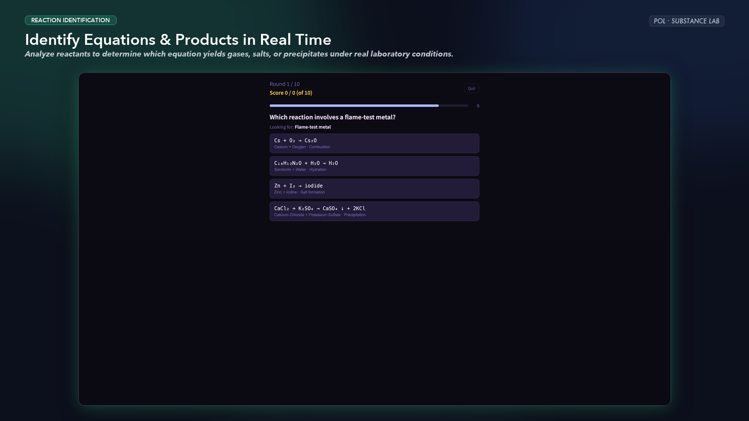Click the Round 1 / 10 text
The image size is (749, 421).
click(x=284, y=84)
